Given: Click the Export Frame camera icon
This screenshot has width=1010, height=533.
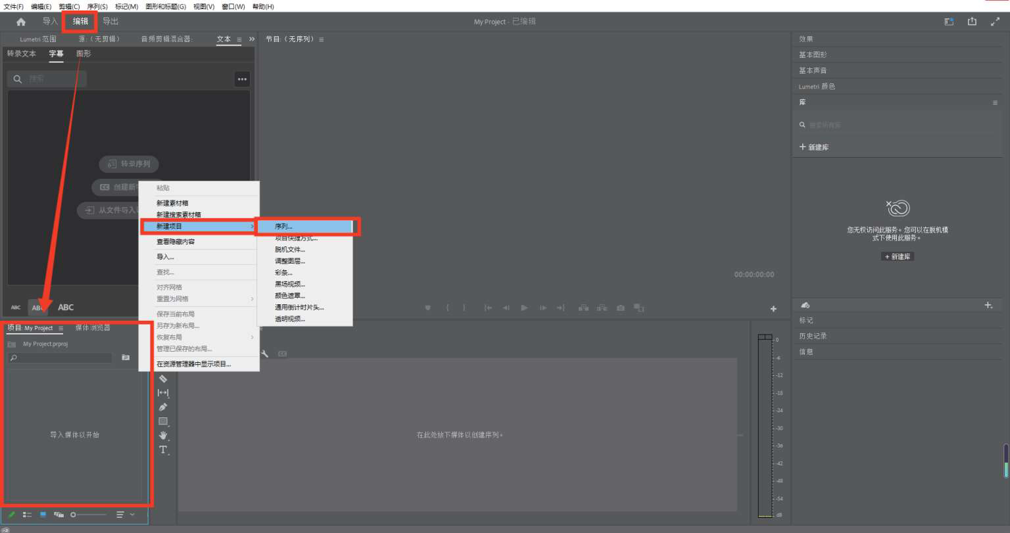Looking at the screenshot, I should (x=620, y=308).
